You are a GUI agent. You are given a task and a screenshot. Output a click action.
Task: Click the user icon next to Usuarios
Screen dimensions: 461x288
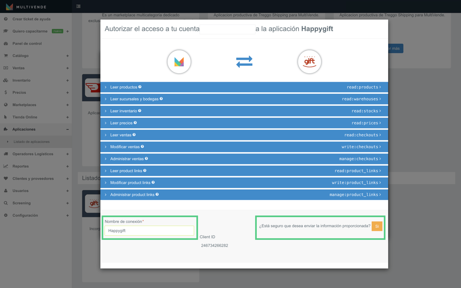pyautogui.click(x=6, y=190)
